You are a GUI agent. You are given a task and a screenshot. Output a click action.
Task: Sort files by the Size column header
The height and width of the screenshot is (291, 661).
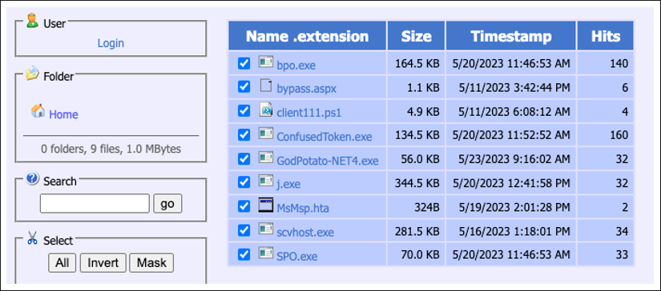(x=416, y=36)
